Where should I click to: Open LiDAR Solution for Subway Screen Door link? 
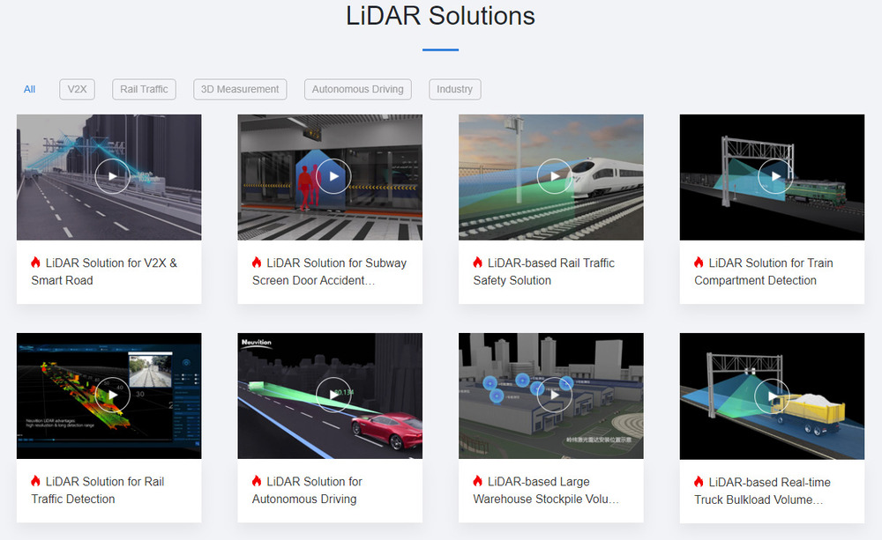[x=329, y=270]
